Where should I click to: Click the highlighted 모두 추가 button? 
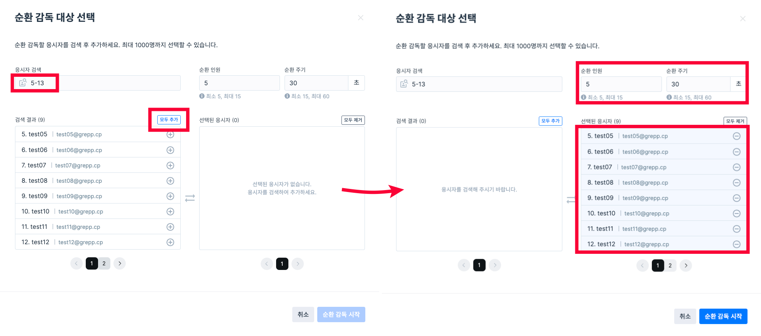169,120
